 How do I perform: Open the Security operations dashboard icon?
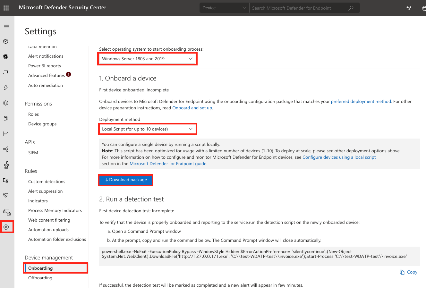tap(6, 41)
